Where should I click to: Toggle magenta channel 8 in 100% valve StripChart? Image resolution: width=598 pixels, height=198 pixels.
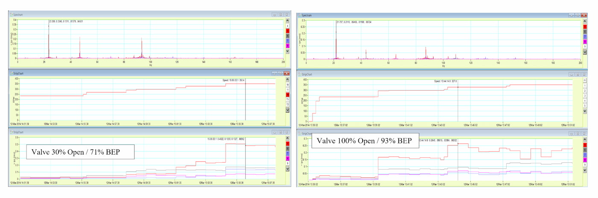click(x=585, y=160)
